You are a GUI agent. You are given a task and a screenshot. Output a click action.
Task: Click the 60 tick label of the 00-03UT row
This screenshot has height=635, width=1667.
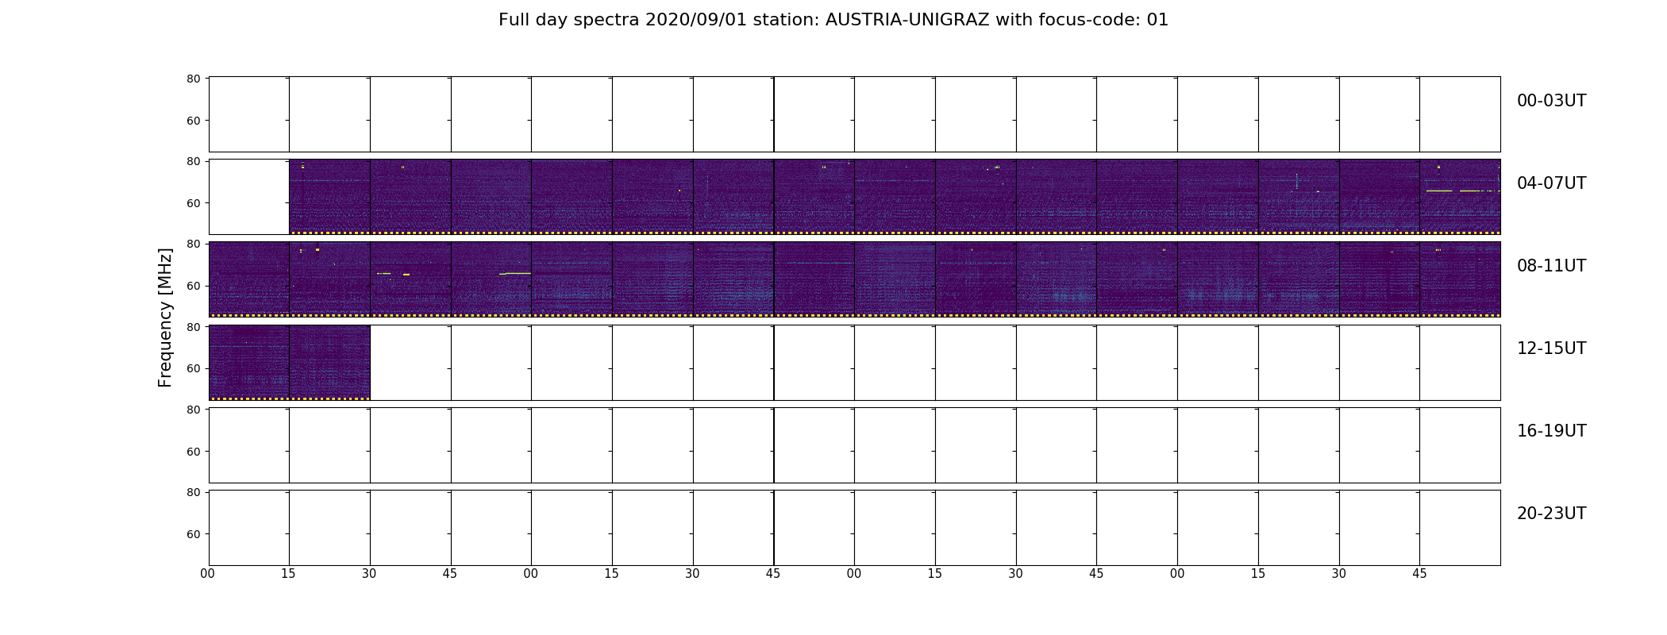pyautogui.click(x=193, y=121)
